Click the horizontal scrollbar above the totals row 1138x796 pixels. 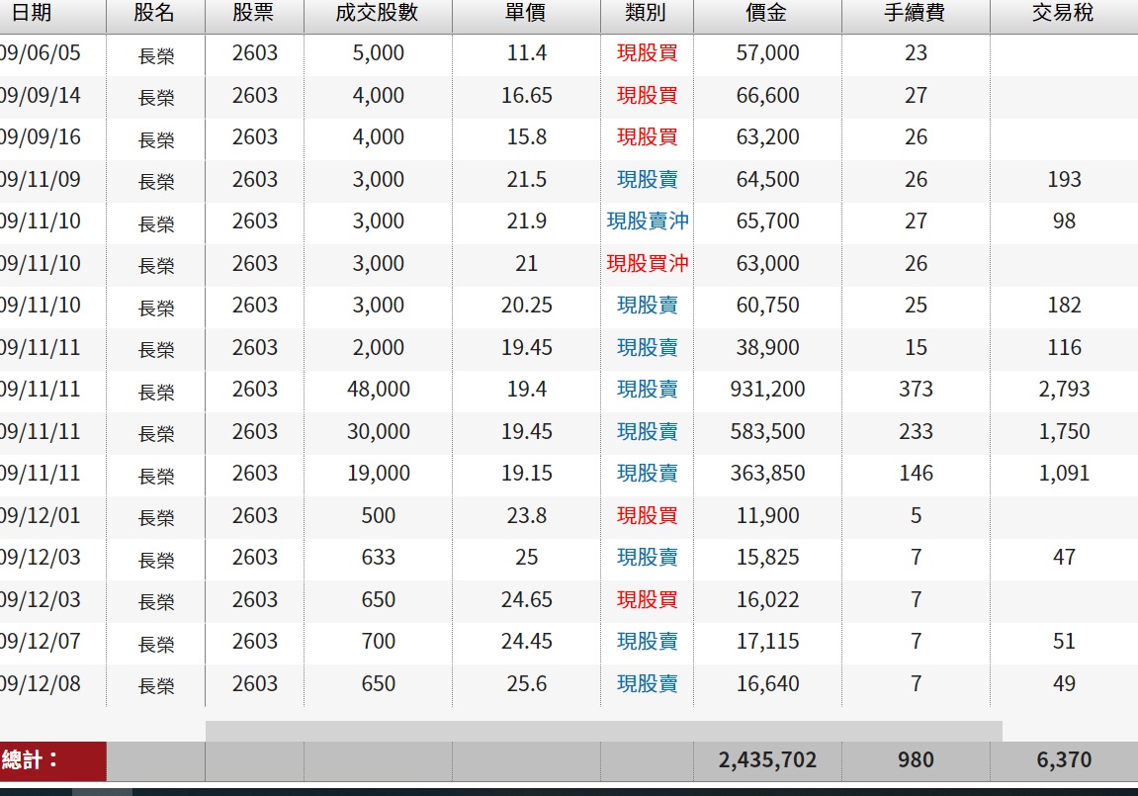[604, 731]
